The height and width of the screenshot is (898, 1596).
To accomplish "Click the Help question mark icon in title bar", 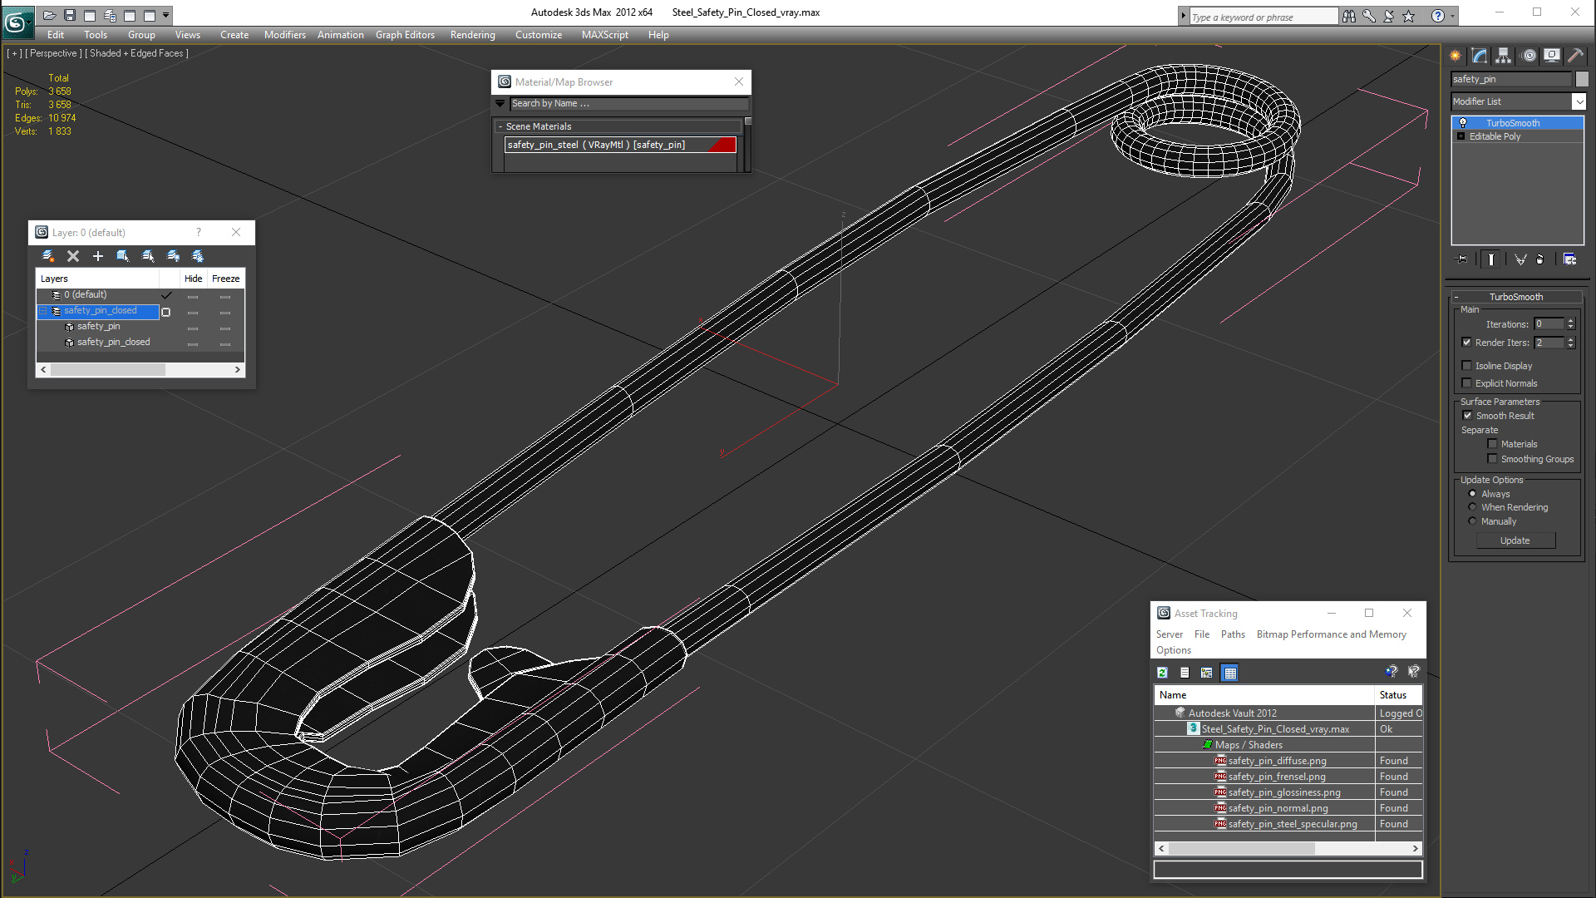I will 1438,16.
